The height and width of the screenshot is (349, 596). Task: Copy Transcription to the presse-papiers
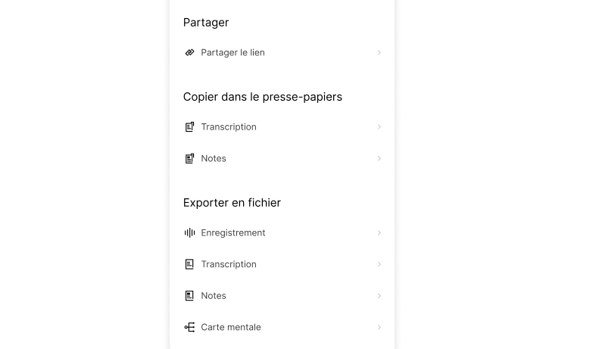(229, 127)
